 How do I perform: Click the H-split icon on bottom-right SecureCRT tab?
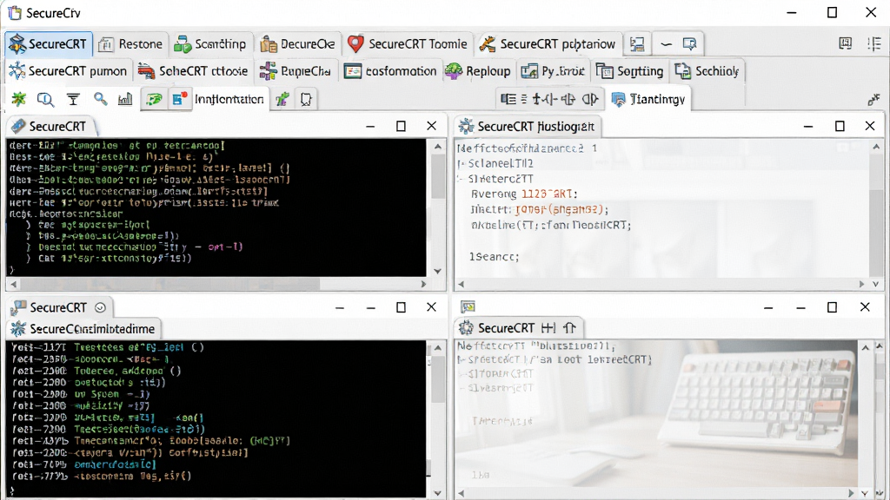[x=548, y=327]
